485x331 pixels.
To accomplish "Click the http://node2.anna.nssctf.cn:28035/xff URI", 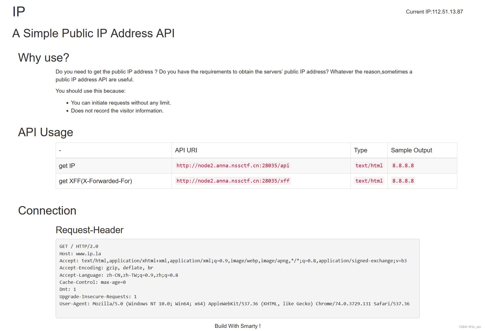I will pos(233,181).
